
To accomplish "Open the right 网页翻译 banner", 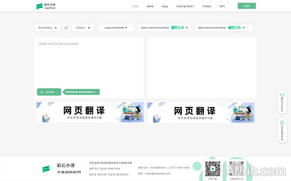I will point(201,113).
